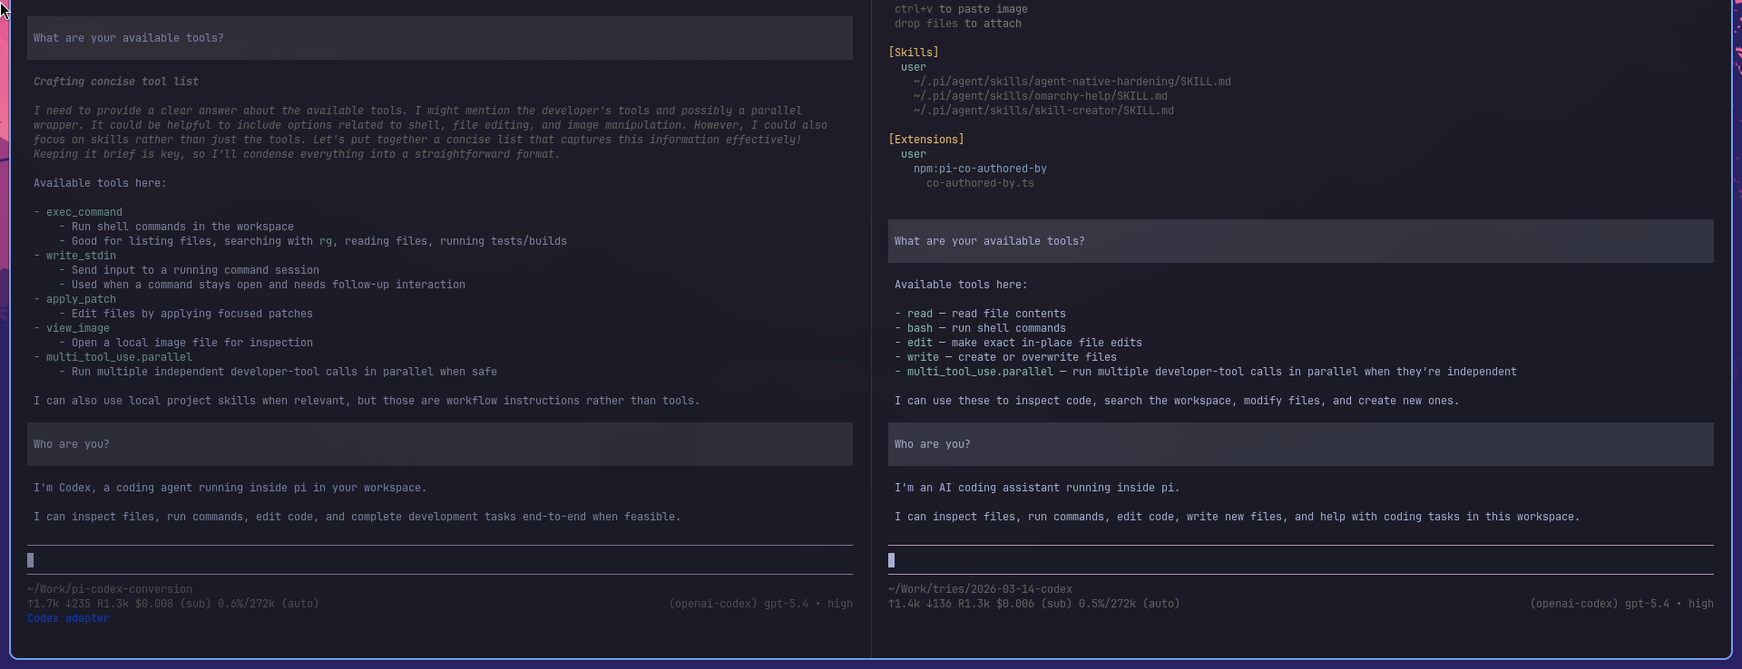
Task: Click left pane token stats '$0.008 (sub)' line
Action: pos(173,604)
